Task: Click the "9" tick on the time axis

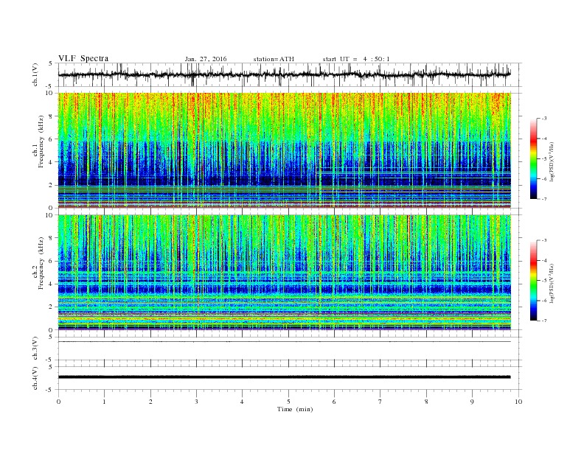Action: (472, 402)
